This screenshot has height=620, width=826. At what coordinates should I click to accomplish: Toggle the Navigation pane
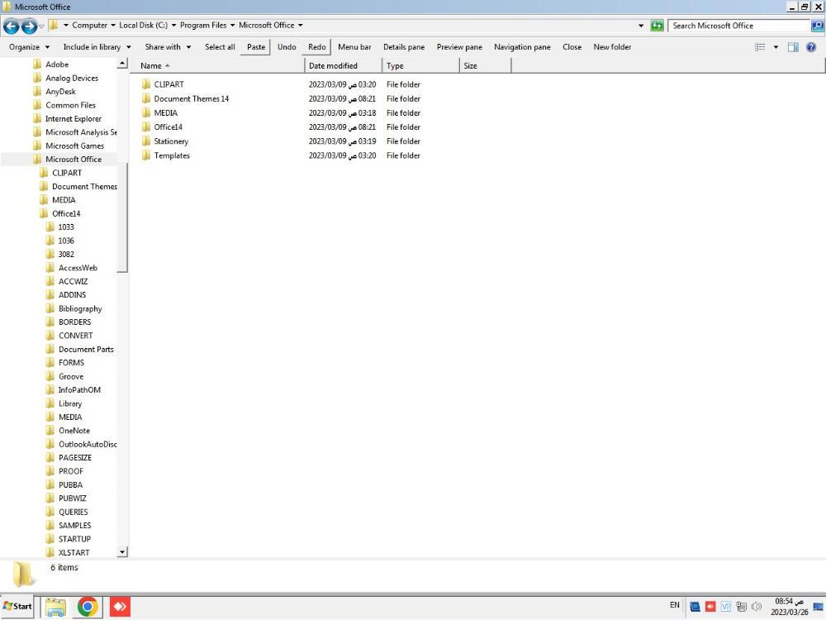pyautogui.click(x=522, y=47)
